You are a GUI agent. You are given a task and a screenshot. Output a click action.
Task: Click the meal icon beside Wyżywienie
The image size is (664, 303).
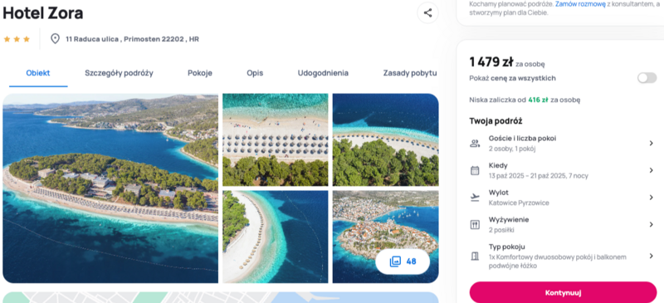click(x=475, y=225)
